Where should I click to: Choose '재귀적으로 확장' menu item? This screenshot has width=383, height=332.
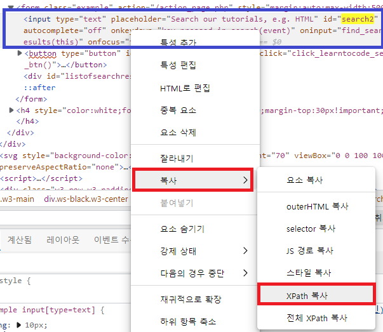coord(195,299)
